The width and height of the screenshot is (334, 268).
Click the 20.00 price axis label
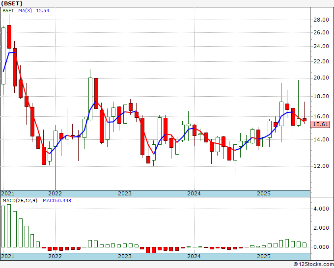click(x=321, y=78)
